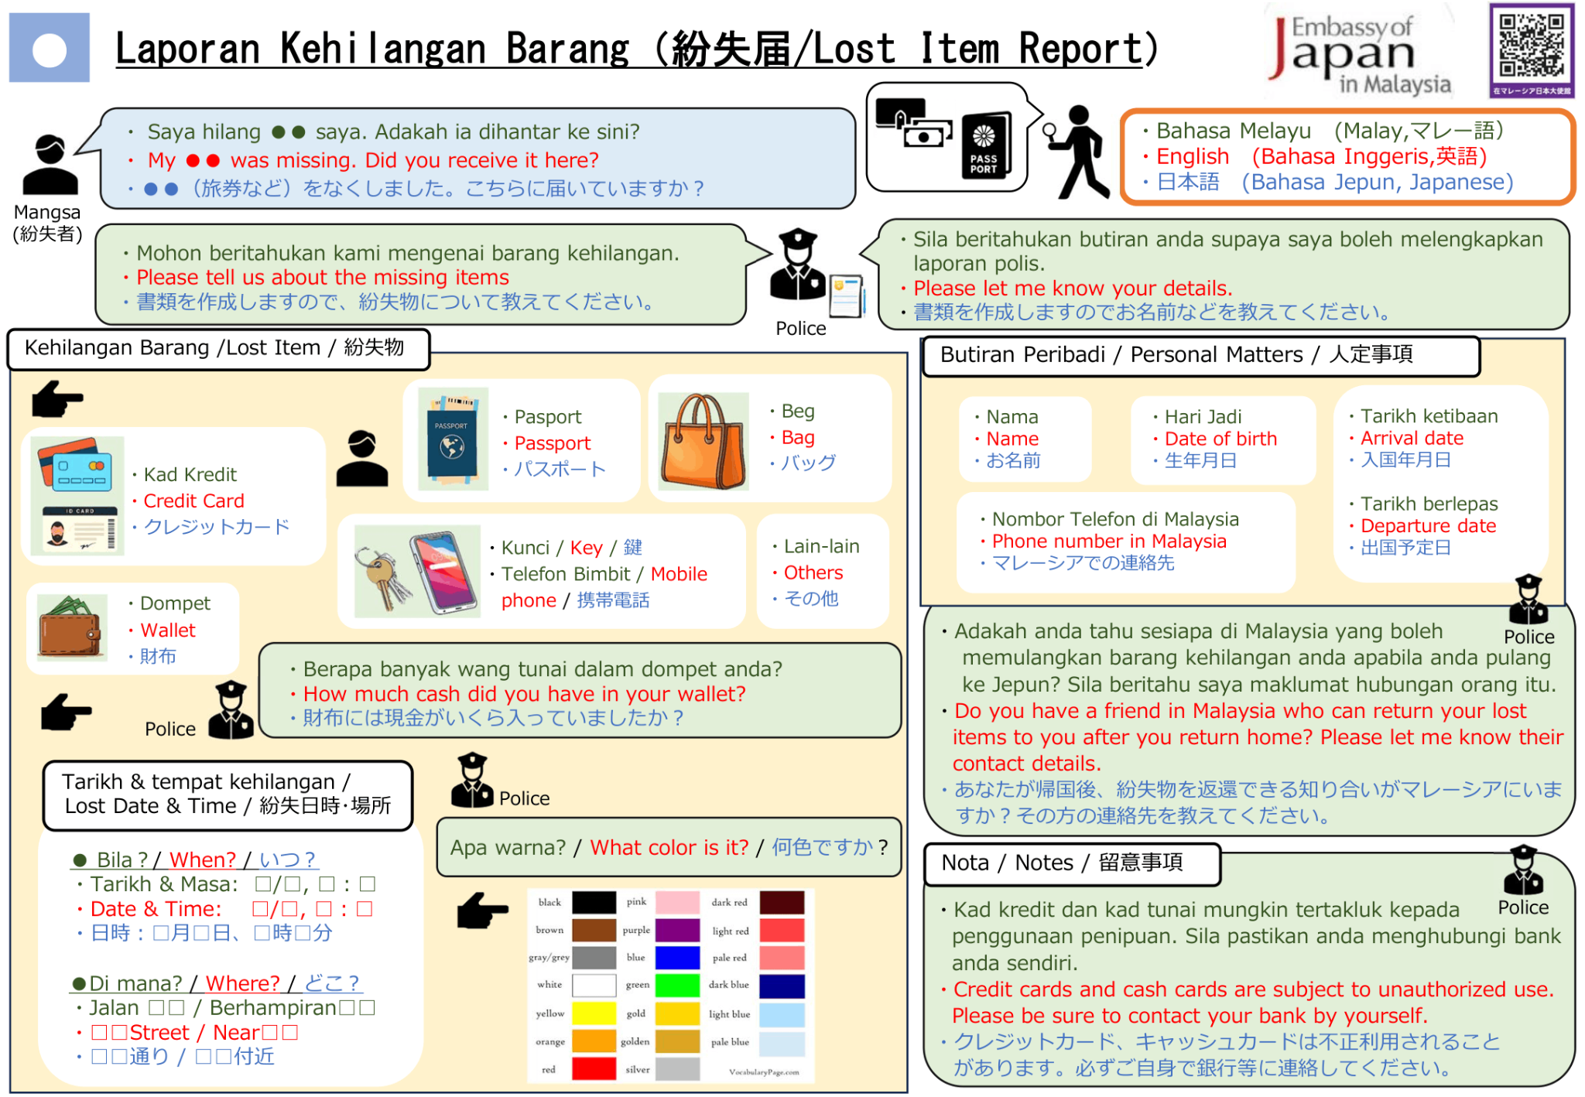Click What color is it? question text
This screenshot has width=1585, height=1097.
click(669, 848)
